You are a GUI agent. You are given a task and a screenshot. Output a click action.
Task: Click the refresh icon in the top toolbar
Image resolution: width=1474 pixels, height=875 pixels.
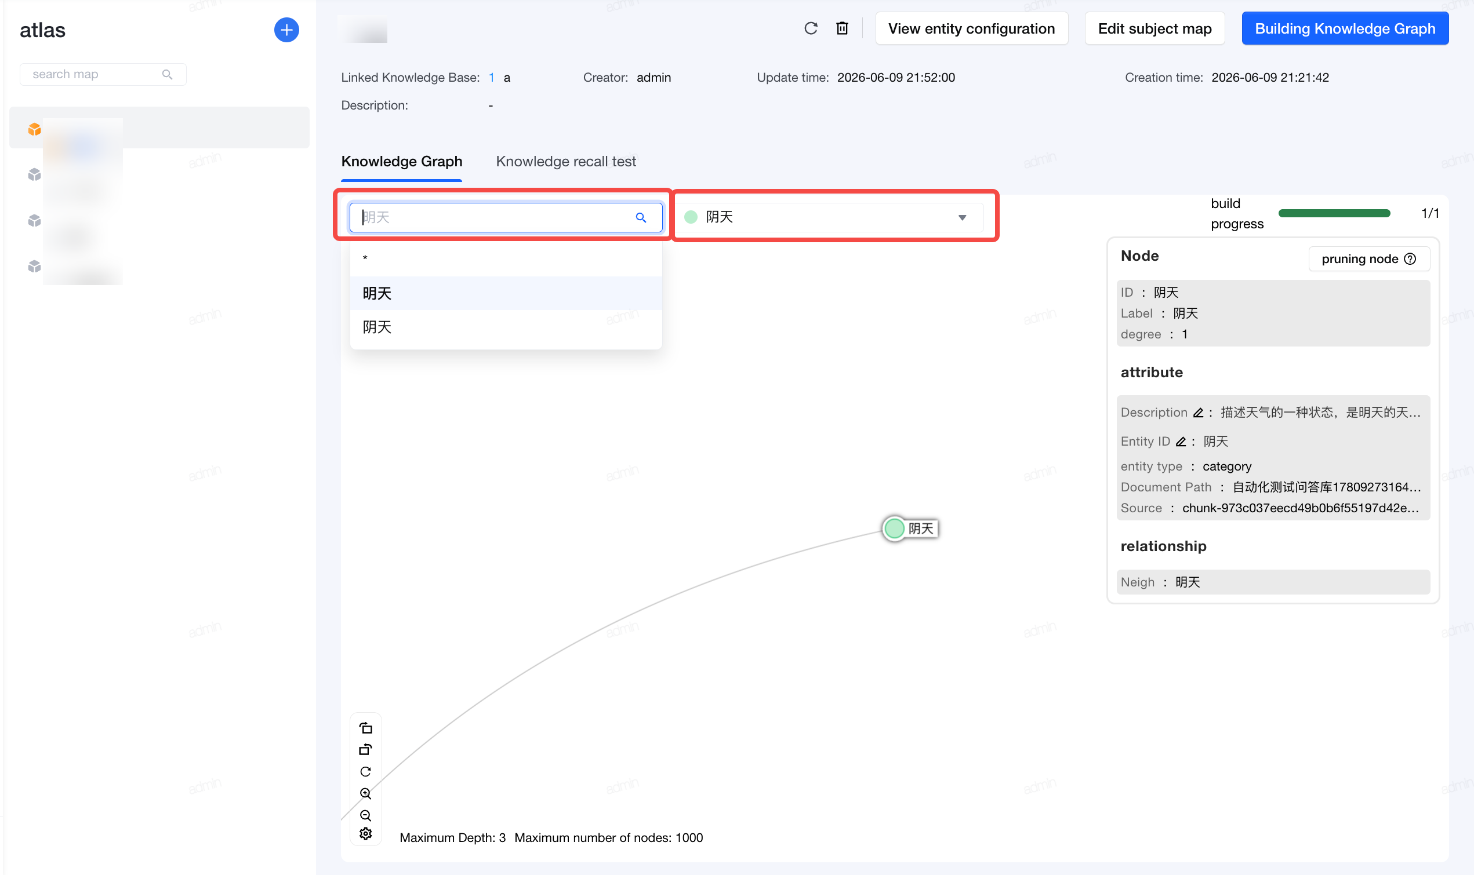(x=811, y=28)
